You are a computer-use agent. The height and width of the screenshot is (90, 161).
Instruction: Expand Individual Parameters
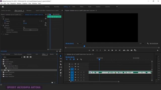(x=3, y=32)
